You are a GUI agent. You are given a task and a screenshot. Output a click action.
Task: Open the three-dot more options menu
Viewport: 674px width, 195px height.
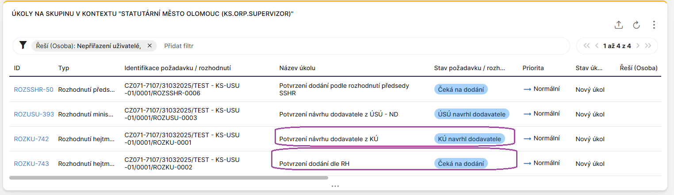[654, 25]
